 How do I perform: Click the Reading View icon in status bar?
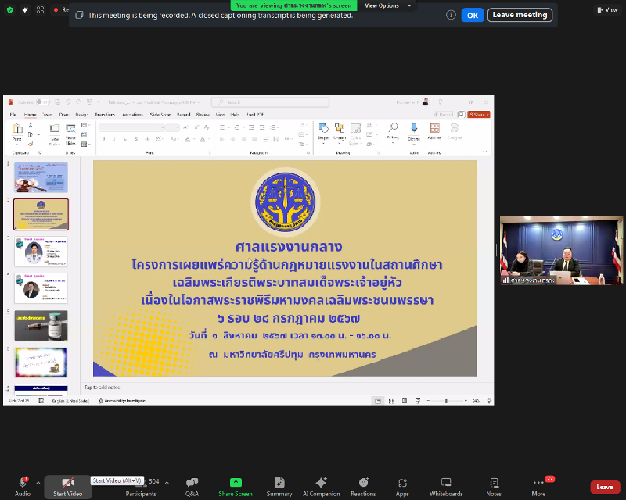pyautogui.click(x=405, y=401)
